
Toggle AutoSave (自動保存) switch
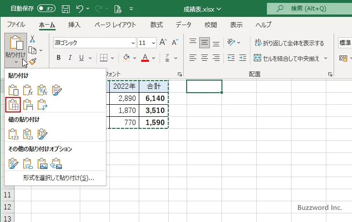click(46, 9)
